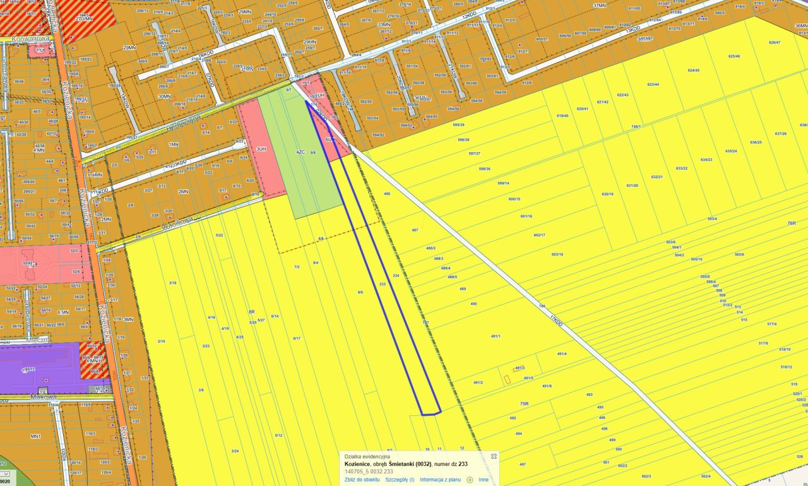Select parcel '625/46' on the map
The image size is (808, 486).
(734, 56)
